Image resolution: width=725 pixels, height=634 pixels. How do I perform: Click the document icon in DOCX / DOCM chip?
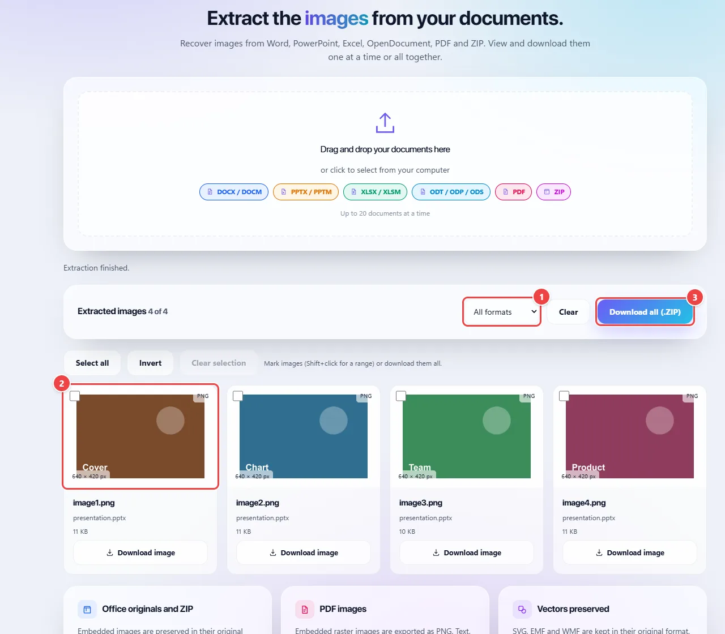click(x=210, y=192)
